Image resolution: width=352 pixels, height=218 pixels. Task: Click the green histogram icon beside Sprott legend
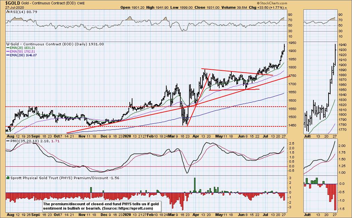click(x=8, y=178)
